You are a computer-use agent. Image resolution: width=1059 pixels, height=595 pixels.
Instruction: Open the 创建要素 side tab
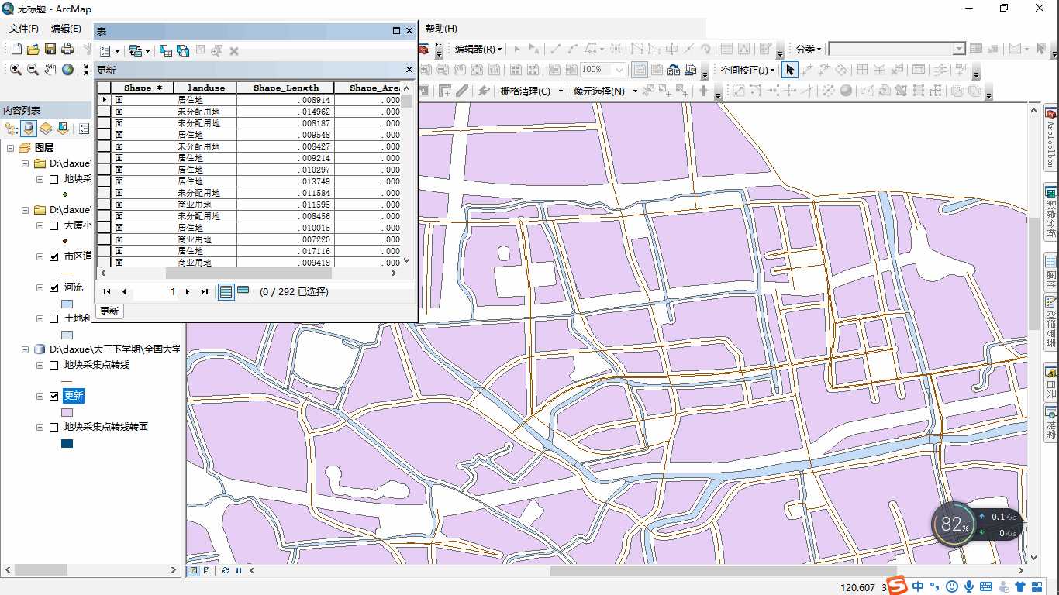click(x=1051, y=323)
